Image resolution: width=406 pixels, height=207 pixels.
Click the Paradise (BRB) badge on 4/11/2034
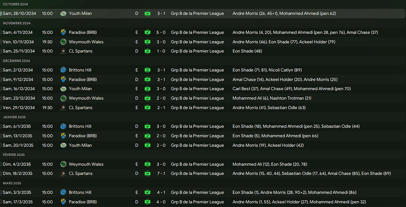pyautogui.click(x=63, y=32)
